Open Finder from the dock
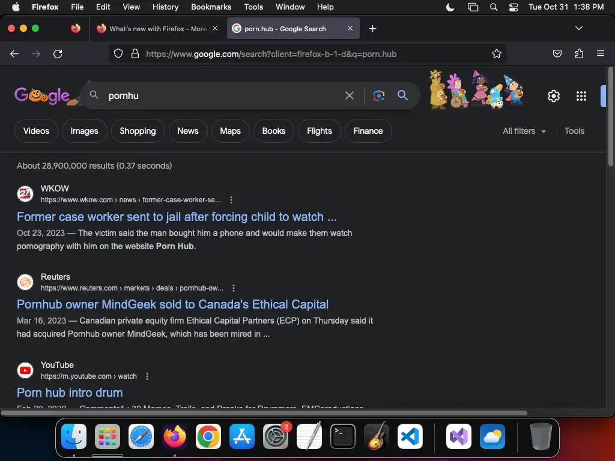Viewport: 615px width, 461px height. click(74, 436)
